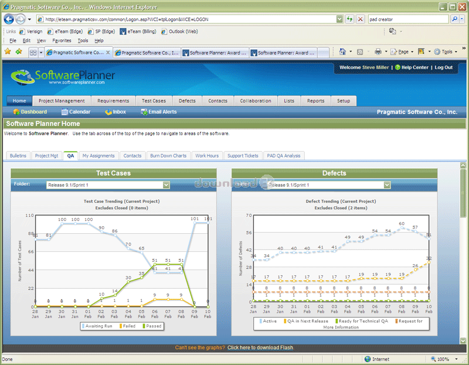Switch to the Project Management tab
This screenshot has width=469, height=365.
[x=62, y=101]
